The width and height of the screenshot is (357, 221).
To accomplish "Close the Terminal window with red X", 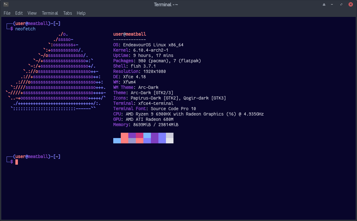I will (x=350, y=5).
